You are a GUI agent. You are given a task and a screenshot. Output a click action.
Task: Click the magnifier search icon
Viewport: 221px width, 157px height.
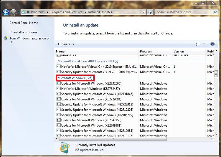215,12
